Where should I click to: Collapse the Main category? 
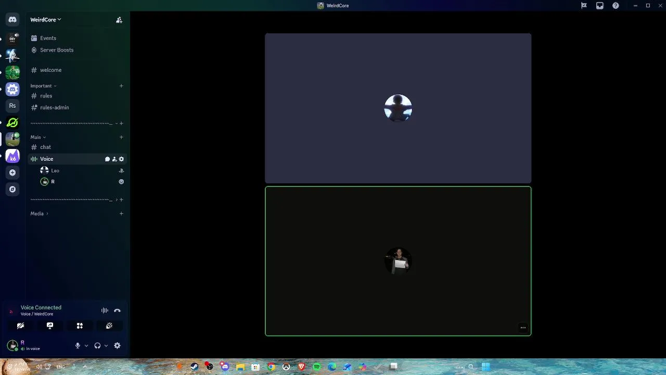pos(38,137)
